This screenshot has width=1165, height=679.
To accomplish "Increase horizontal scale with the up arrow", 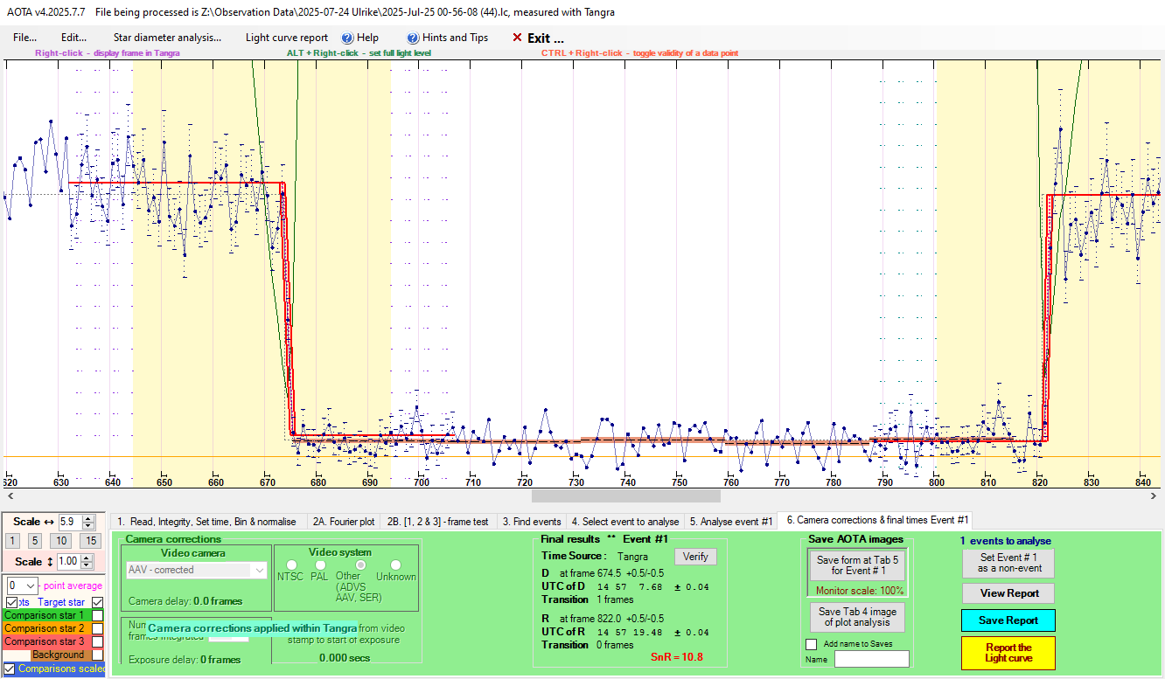I will (x=87, y=518).
